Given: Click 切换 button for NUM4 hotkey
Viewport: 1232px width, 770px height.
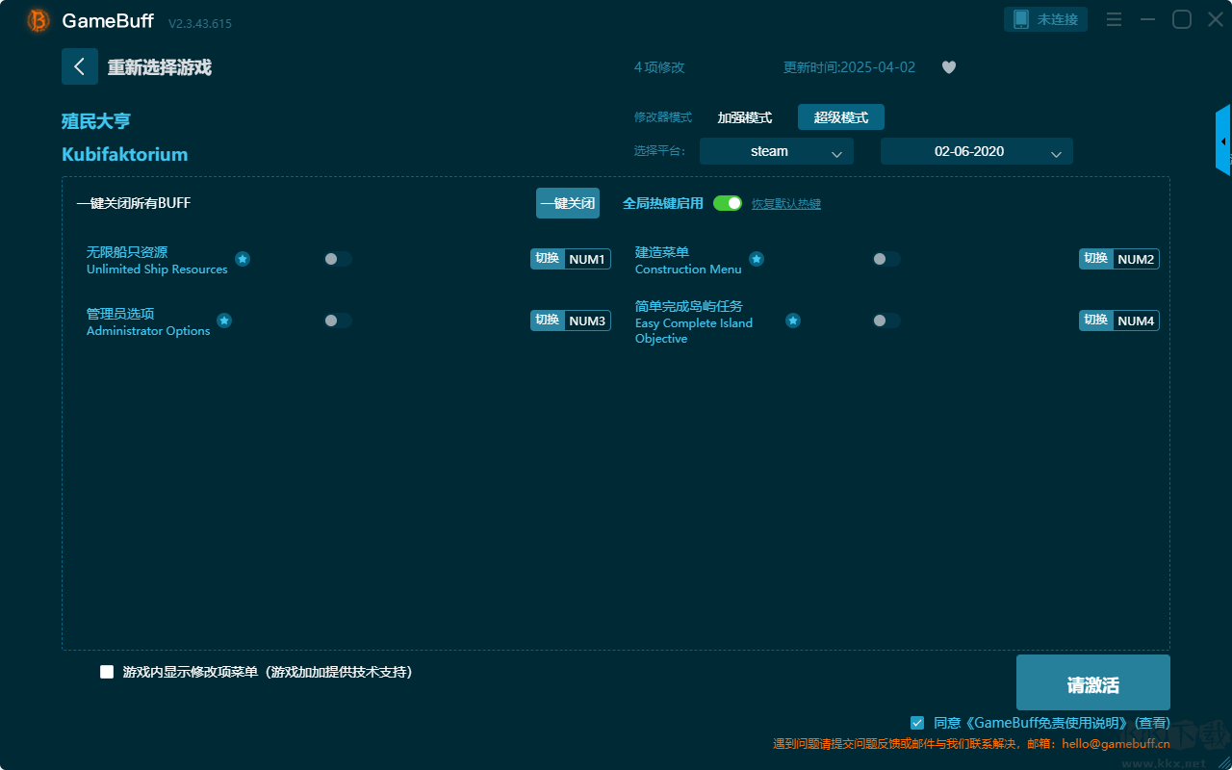Looking at the screenshot, I should tap(1096, 321).
